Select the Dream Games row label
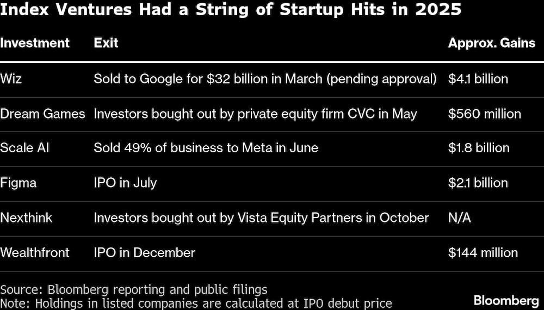Viewport: 544px width, 310px height. pos(42,114)
